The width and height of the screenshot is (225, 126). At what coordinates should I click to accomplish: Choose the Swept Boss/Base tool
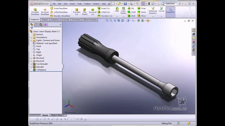(59, 8)
